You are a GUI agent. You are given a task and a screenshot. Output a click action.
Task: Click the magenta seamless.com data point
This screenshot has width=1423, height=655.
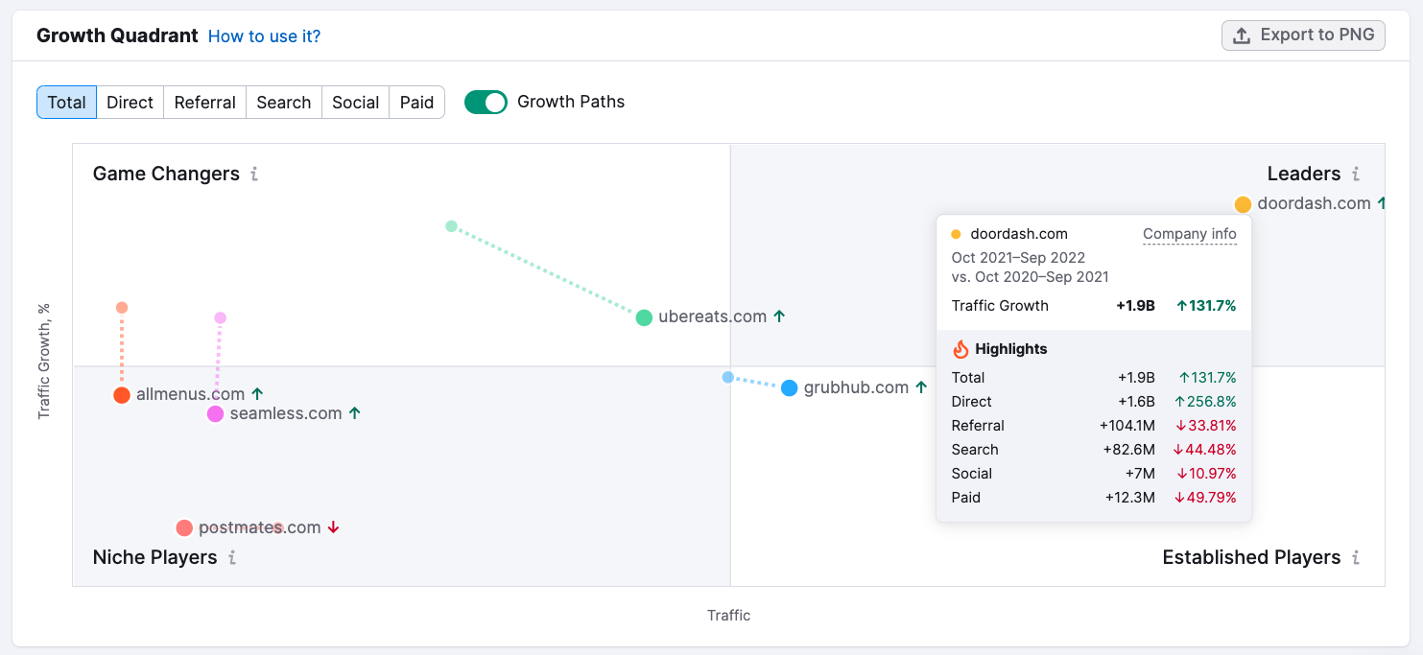(x=215, y=414)
